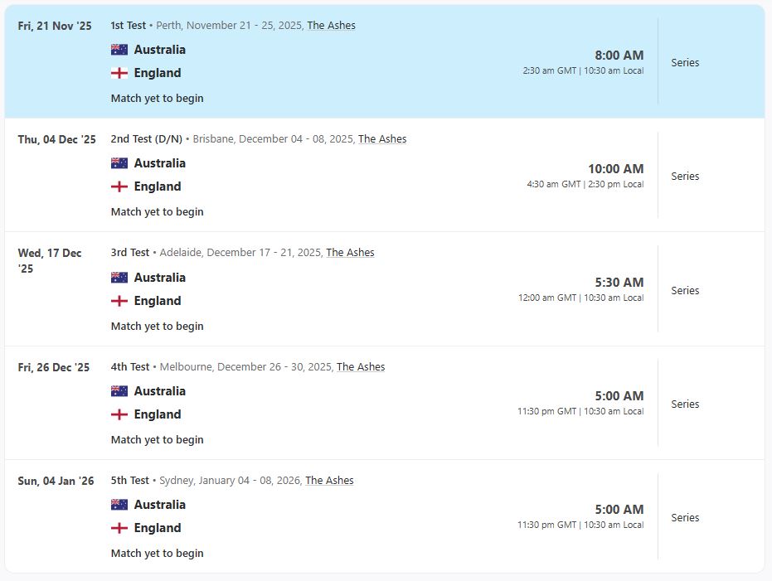
Task: Click Series for the 2nd Test
Action: point(685,177)
